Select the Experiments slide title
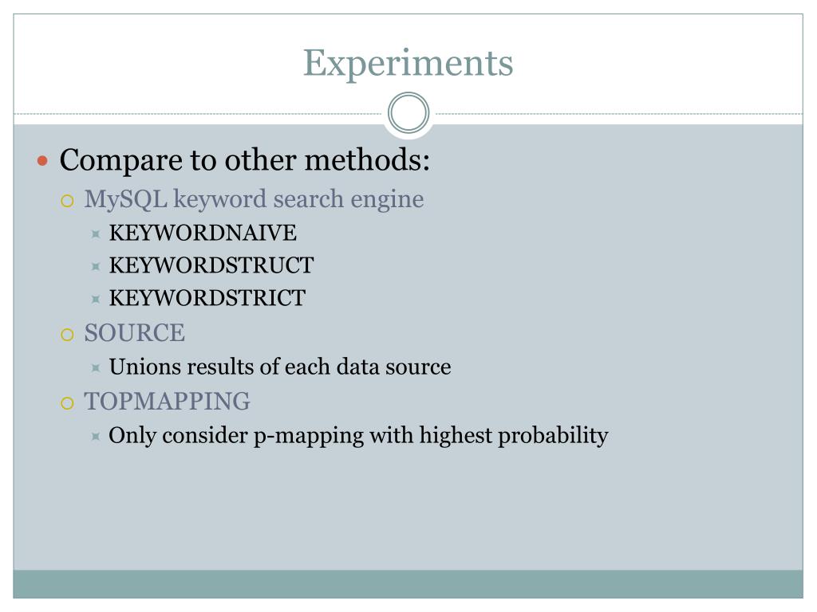The width and height of the screenshot is (817, 612). tap(408, 64)
